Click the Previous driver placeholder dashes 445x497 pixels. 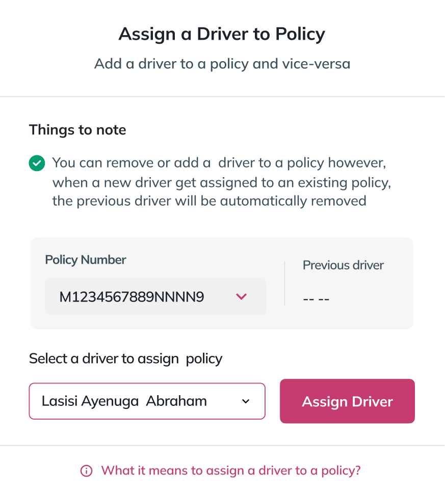click(316, 298)
